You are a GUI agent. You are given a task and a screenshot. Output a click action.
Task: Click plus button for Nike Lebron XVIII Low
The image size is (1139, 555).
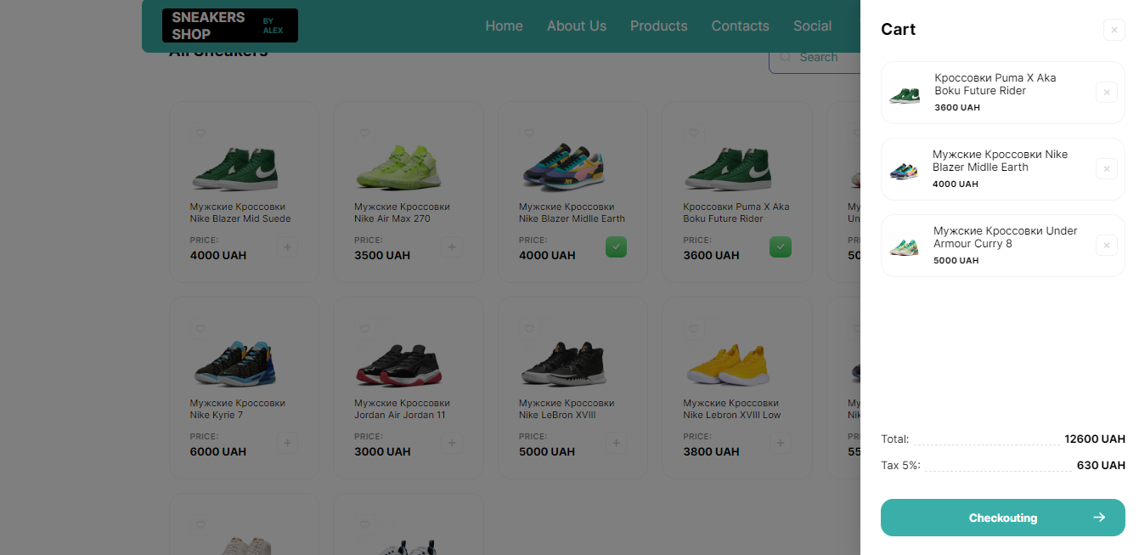pos(781,443)
